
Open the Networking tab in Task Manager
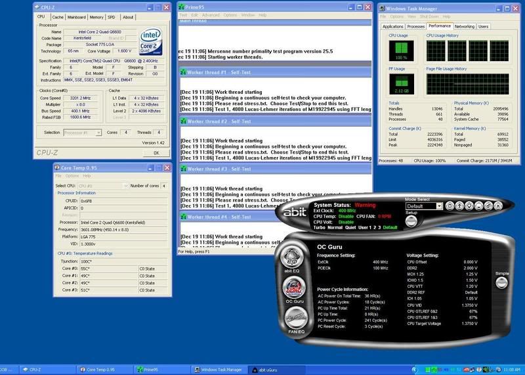coord(465,26)
